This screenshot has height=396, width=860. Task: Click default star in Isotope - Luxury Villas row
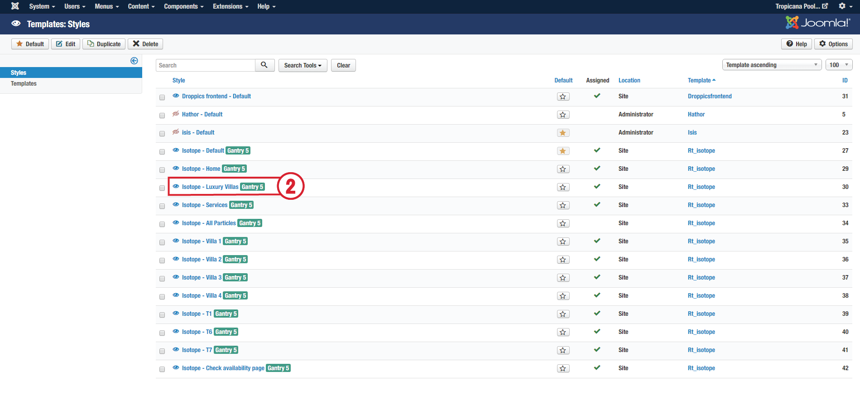coord(563,187)
